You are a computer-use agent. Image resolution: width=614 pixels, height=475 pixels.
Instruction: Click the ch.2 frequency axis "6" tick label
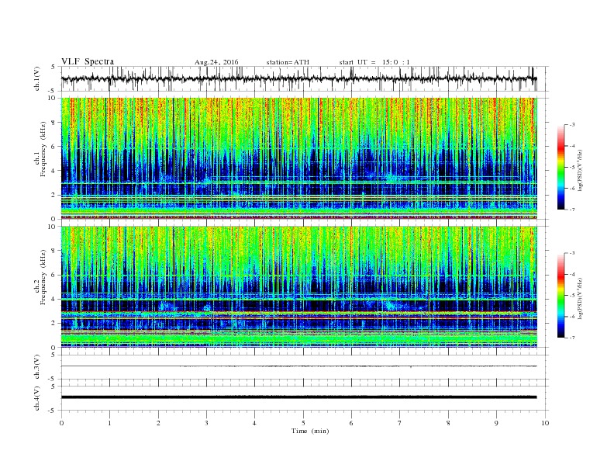tap(54, 275)
